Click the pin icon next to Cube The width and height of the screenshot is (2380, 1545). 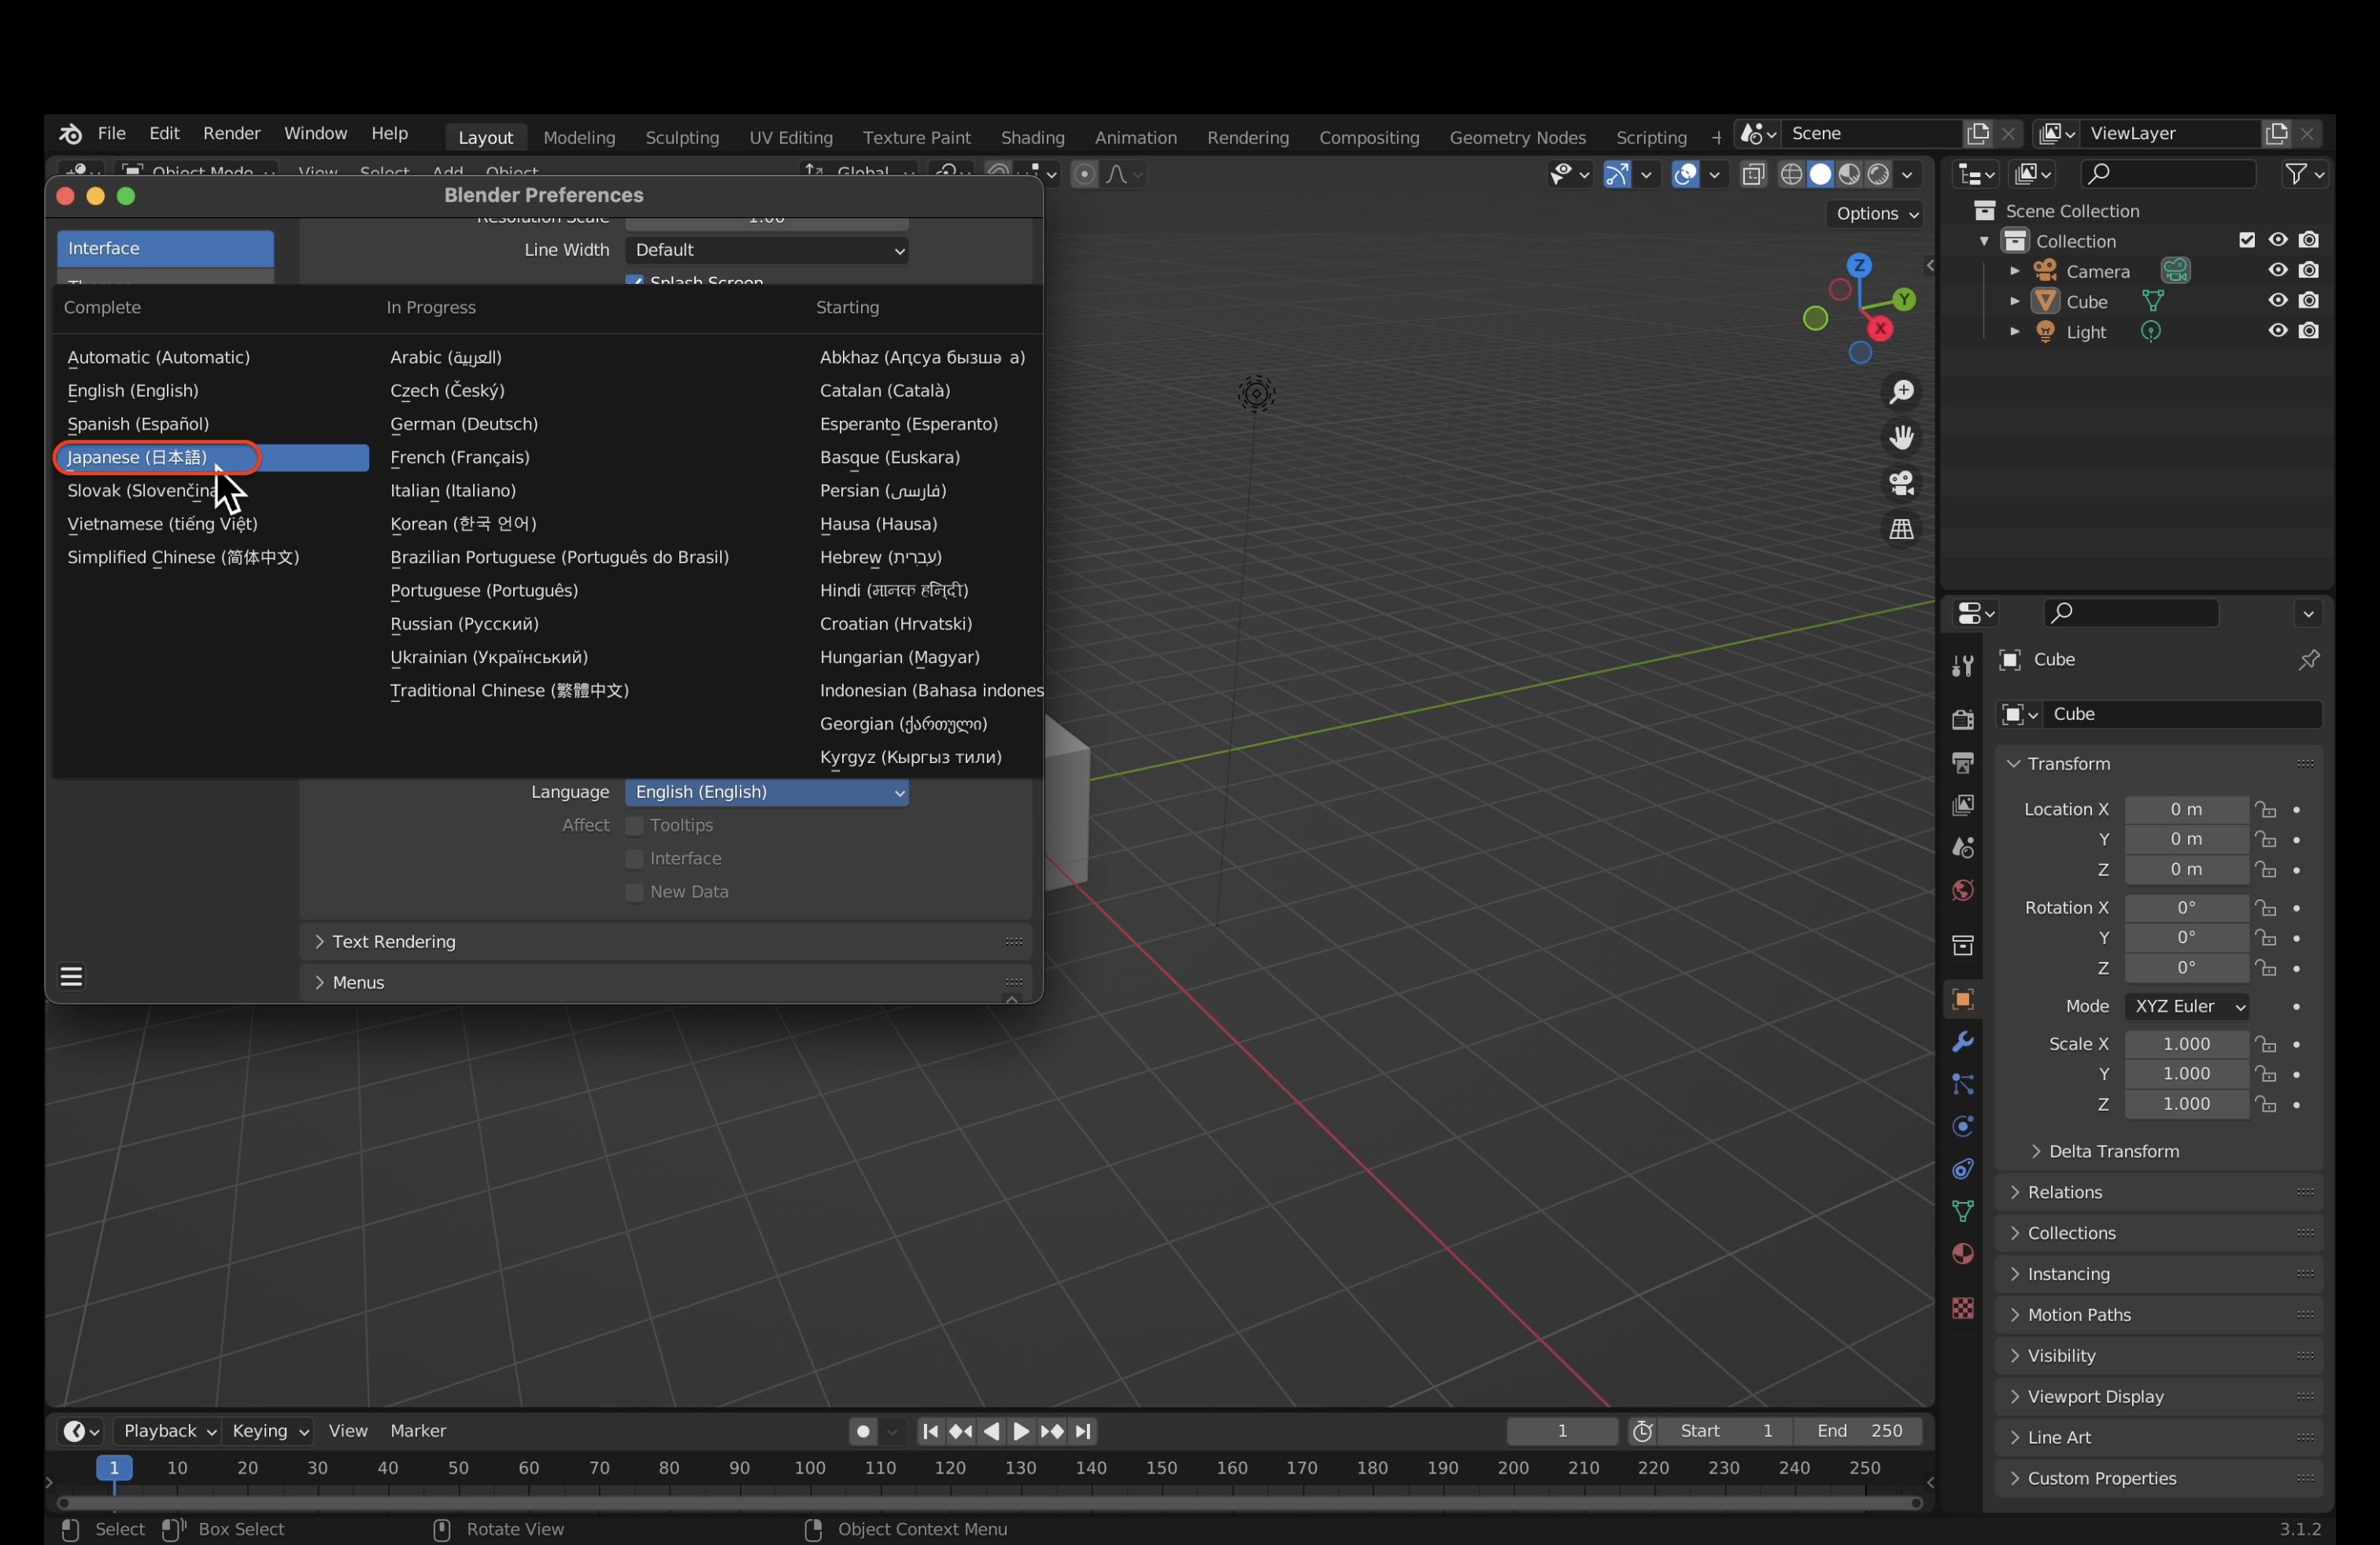[2308, 659]
